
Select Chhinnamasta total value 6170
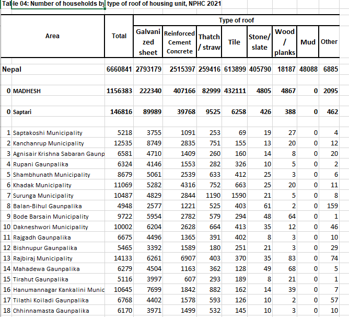point(119,311)
